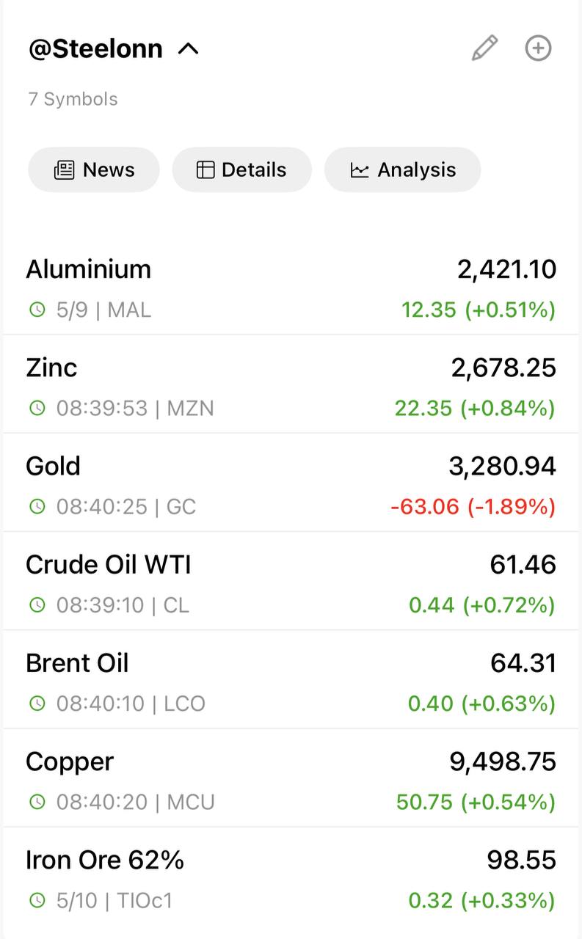Select the Gold price 3,280.94
The width and height of the screenshot is (582, 939).
(x=503, y=466)
